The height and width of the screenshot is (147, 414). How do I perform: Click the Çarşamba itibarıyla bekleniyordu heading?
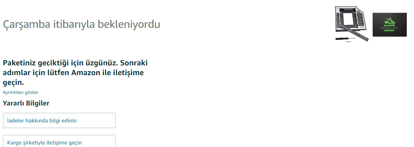pos(81,25)
